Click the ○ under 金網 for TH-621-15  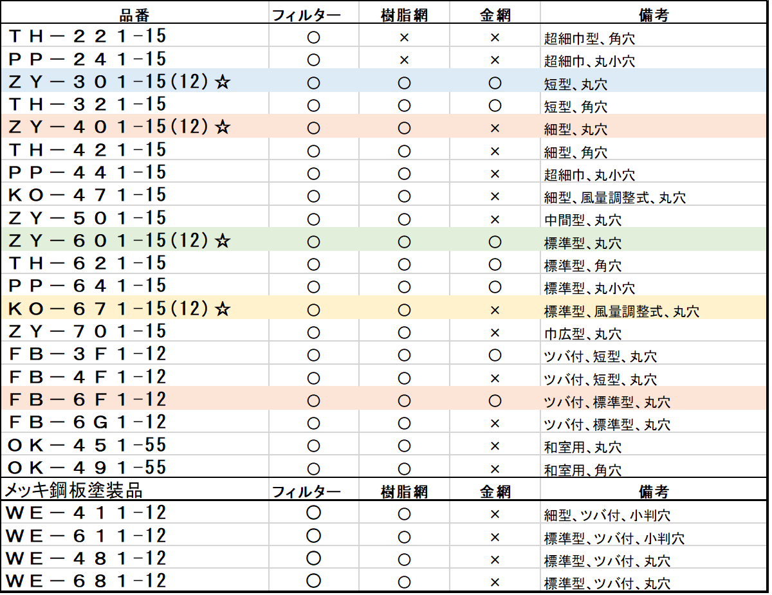[x=495, y=264]
